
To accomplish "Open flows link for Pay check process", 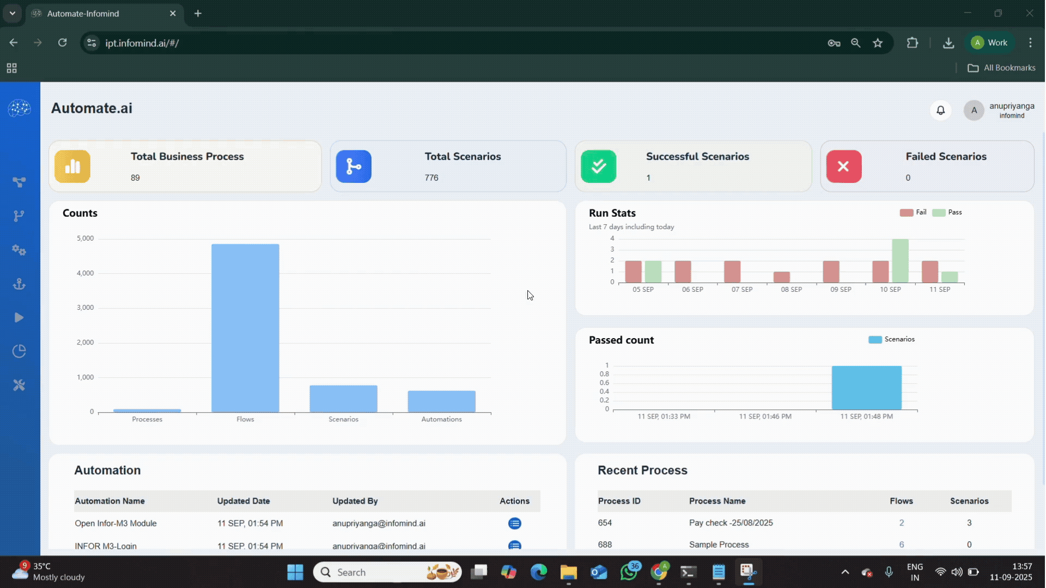I will [x=902, y=523].
